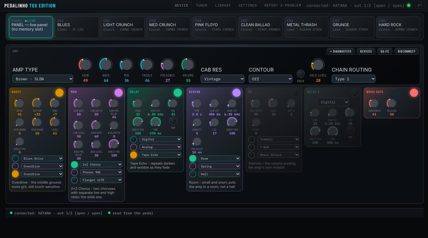Click the Mod HIGH RATE knob
The height and width of the screenshot is (238, 428).
click(96, 125)
